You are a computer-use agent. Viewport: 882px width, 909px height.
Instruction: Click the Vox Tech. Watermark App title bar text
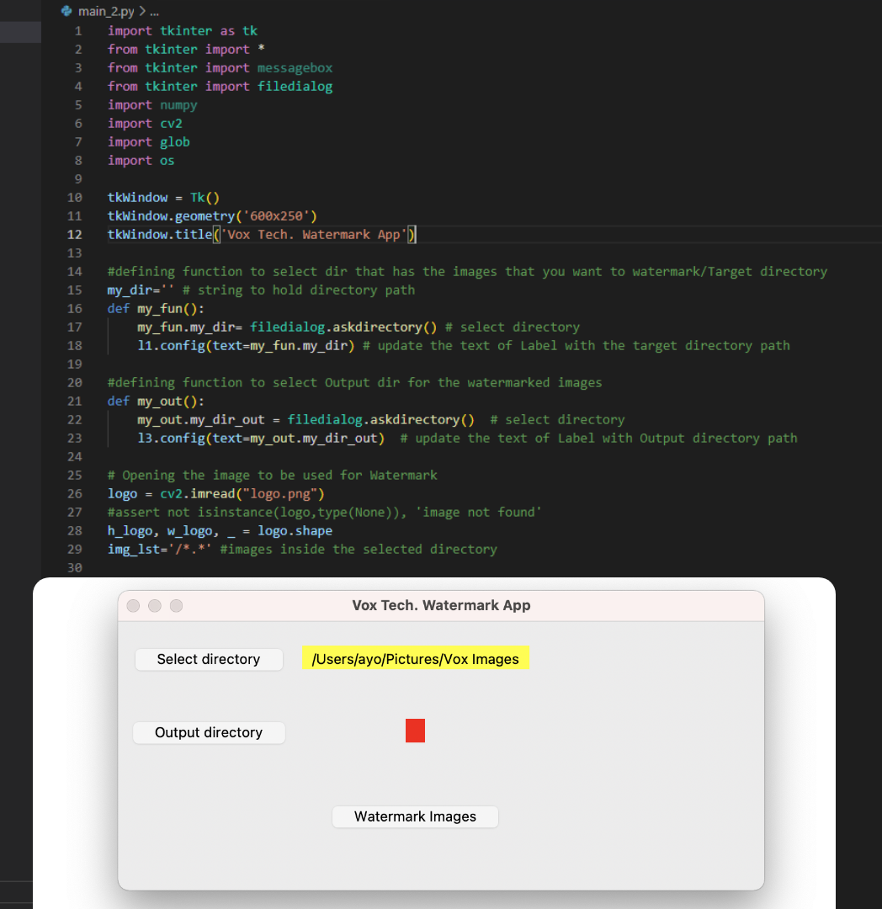(x=441, y=605)
